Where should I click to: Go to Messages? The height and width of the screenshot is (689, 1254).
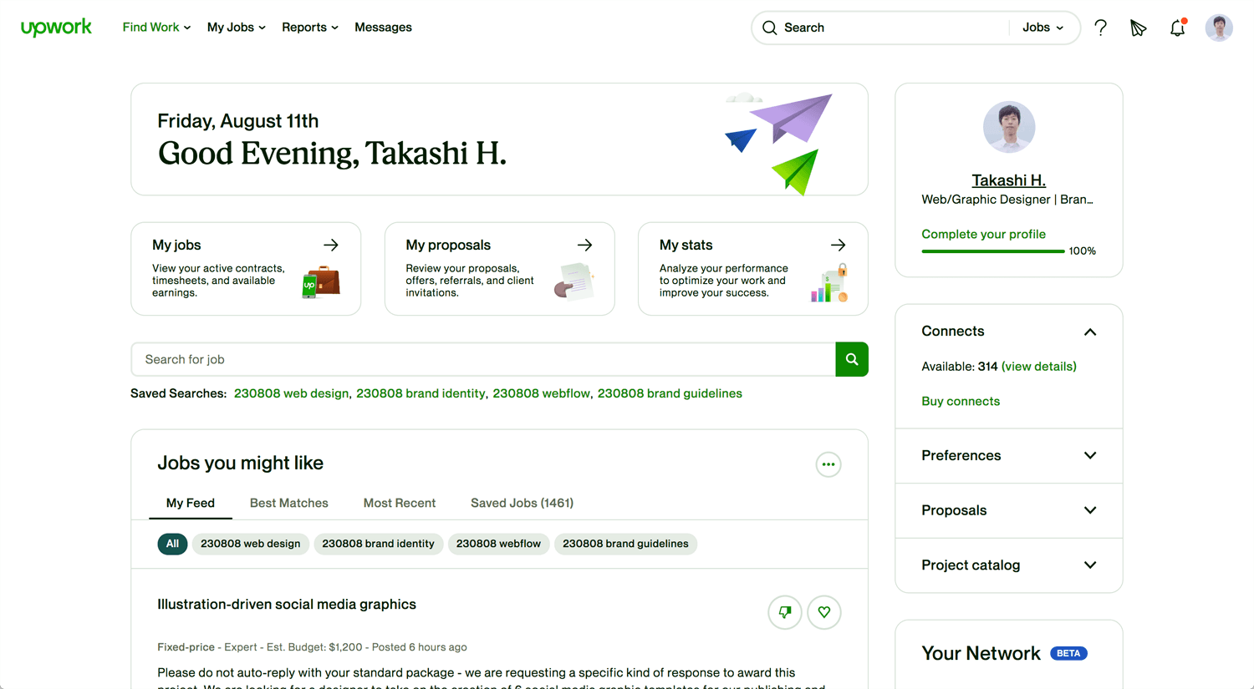(383, 28)
